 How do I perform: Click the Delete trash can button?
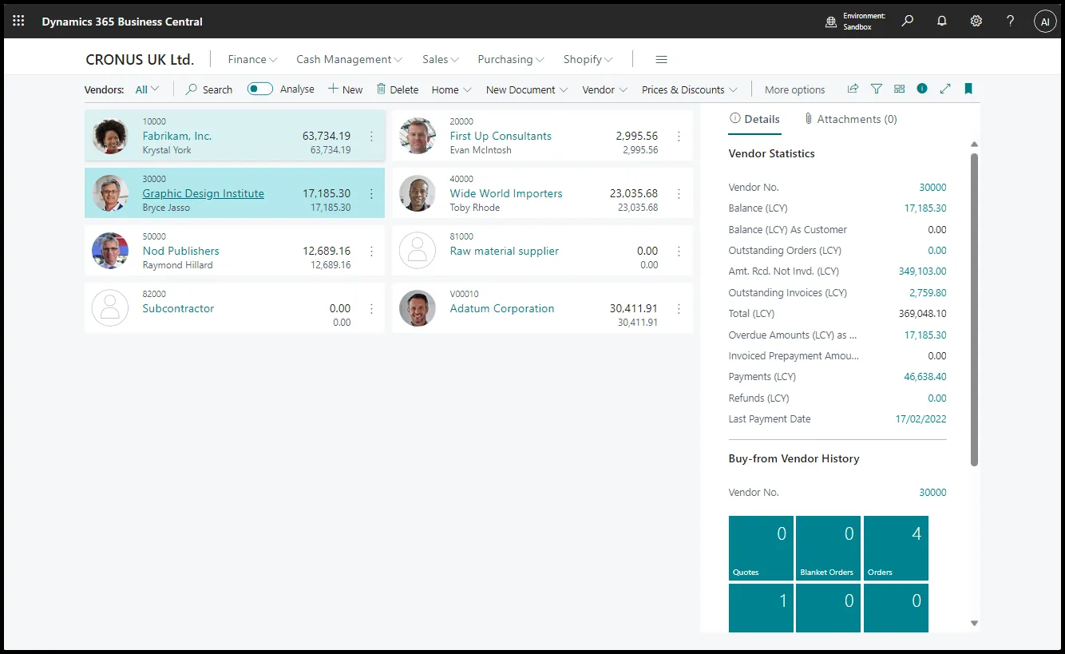point(398,89)
